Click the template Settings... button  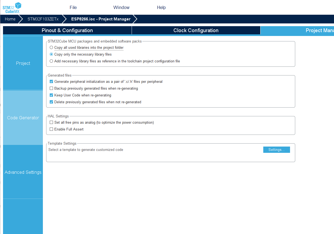click(276, 150)
